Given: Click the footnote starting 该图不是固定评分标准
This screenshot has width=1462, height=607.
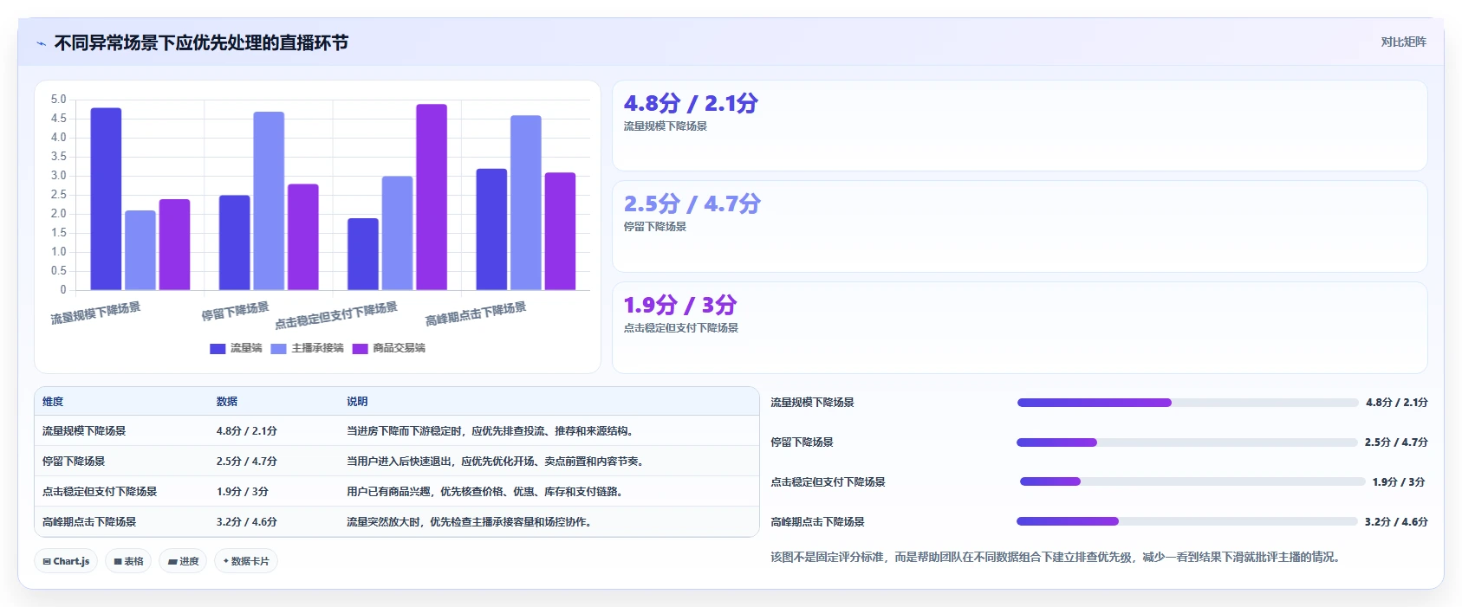Looking at the screenshot, I should 1057,557.
